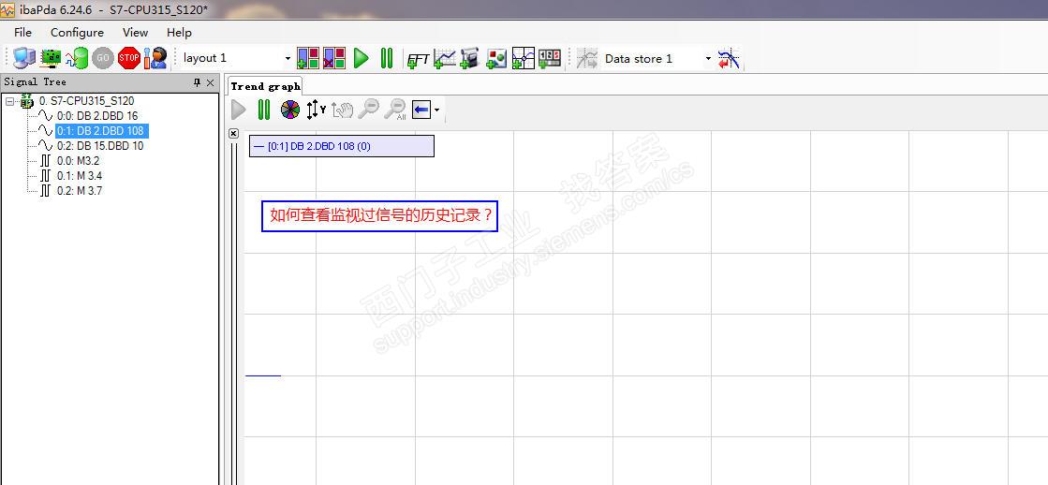This screenshot has height=485, width=1048.
Task: Click the hand pan tool icon
Action: click(x=342, y=110)
